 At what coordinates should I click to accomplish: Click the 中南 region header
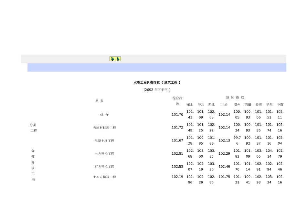coord(280,105)
